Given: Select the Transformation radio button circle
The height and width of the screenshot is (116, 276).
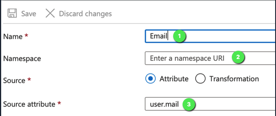Looking at the screenshot, I should 200,79.
